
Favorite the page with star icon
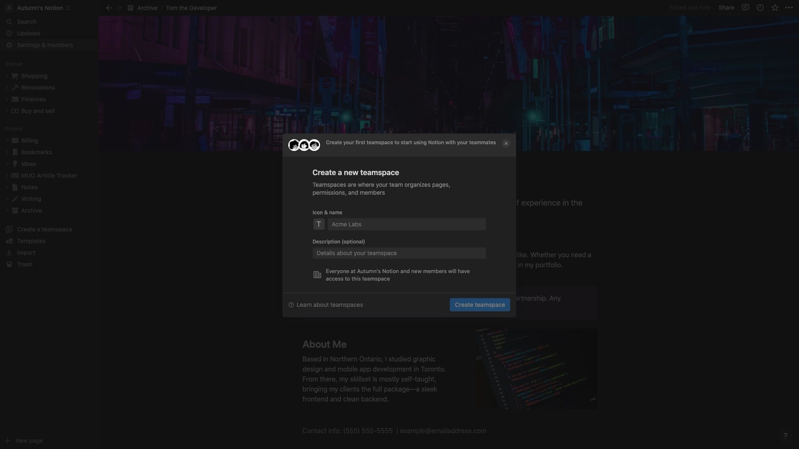coord(775,8)
